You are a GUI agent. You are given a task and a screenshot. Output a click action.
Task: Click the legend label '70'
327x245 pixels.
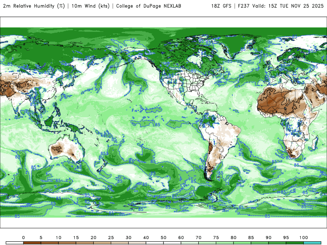pyautogui.click(x=199, y=238)
